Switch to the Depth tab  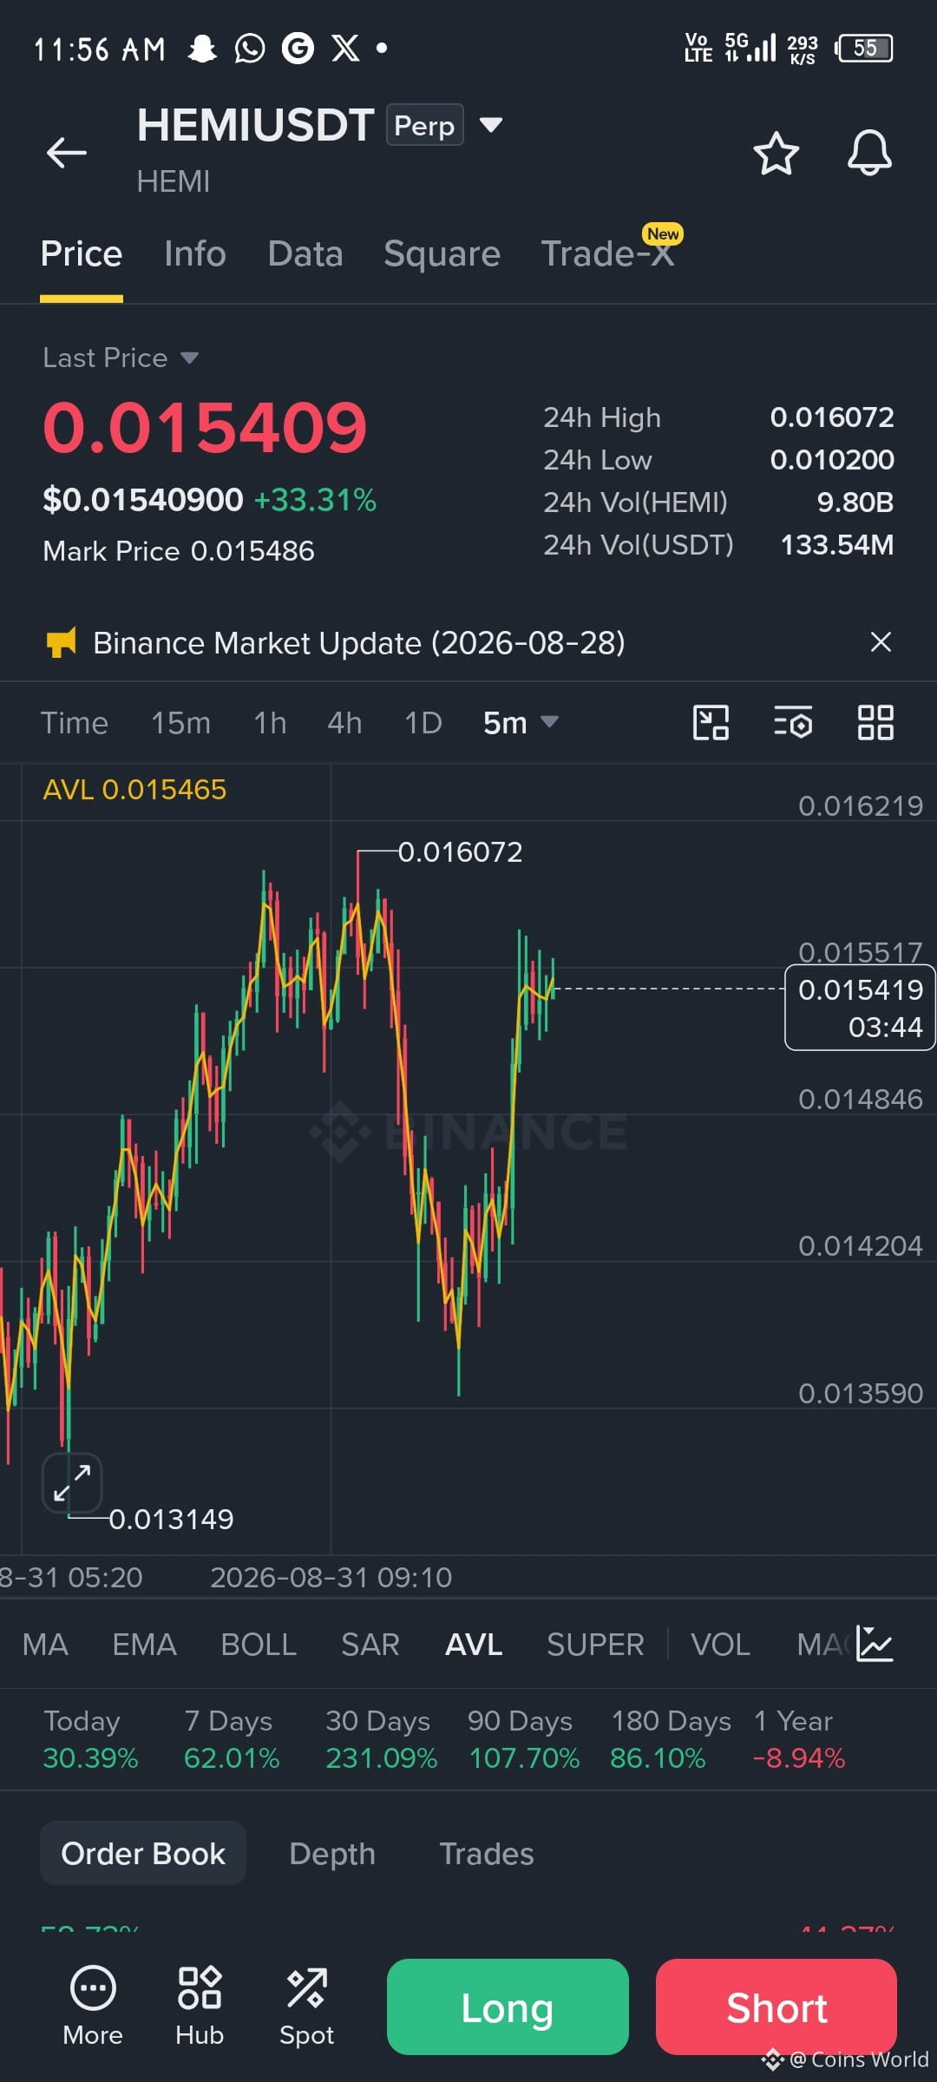pos(332,1854)
